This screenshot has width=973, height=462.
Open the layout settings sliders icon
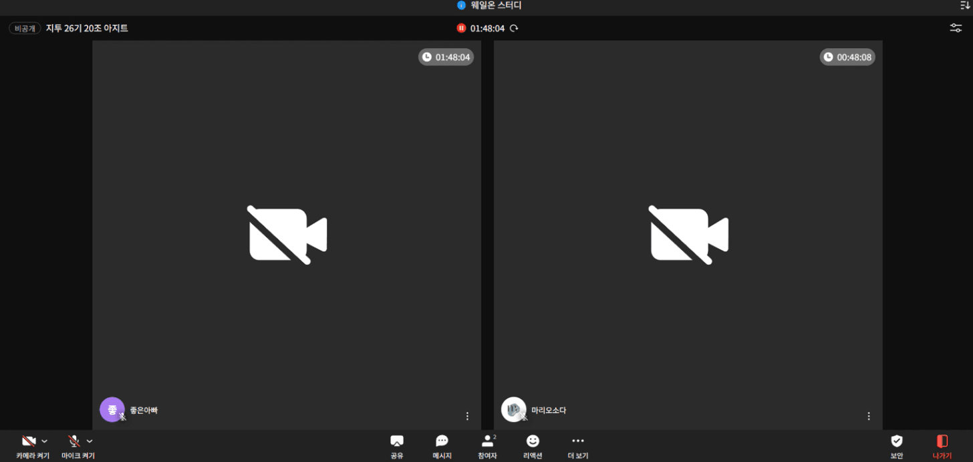956,28
